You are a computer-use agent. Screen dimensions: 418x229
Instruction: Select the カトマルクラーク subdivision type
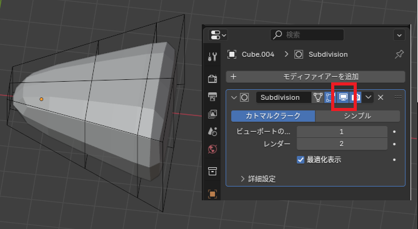click(x=273, y=116)
